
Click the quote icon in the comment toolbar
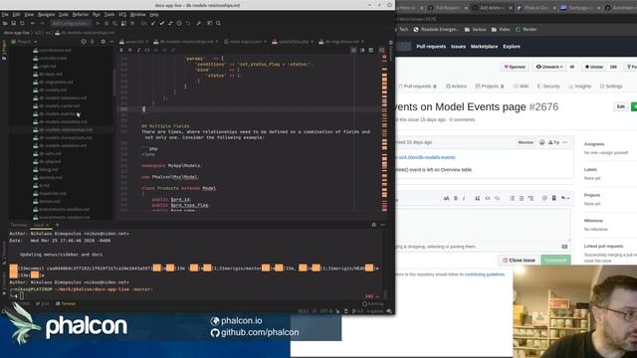pyautogui.click(x=478, y=198)
